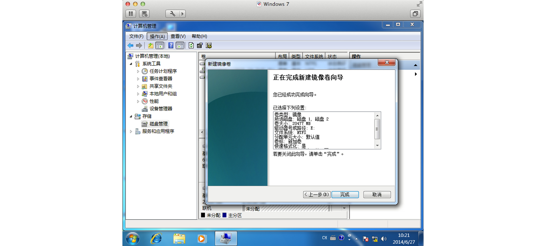Viewport: 546px width, 246px height.
Task: Expand more actions right arrow in 操作 pane
Action: coord(416,74)
